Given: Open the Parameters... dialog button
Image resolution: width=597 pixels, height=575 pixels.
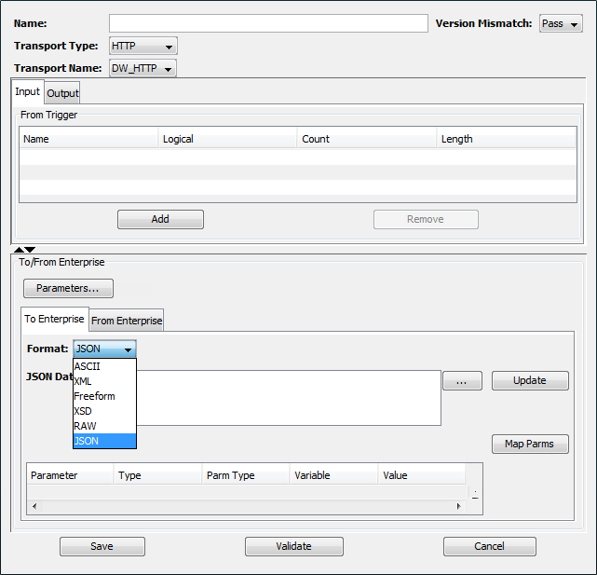Looking at the screenshot, I should tap(68, 288).
